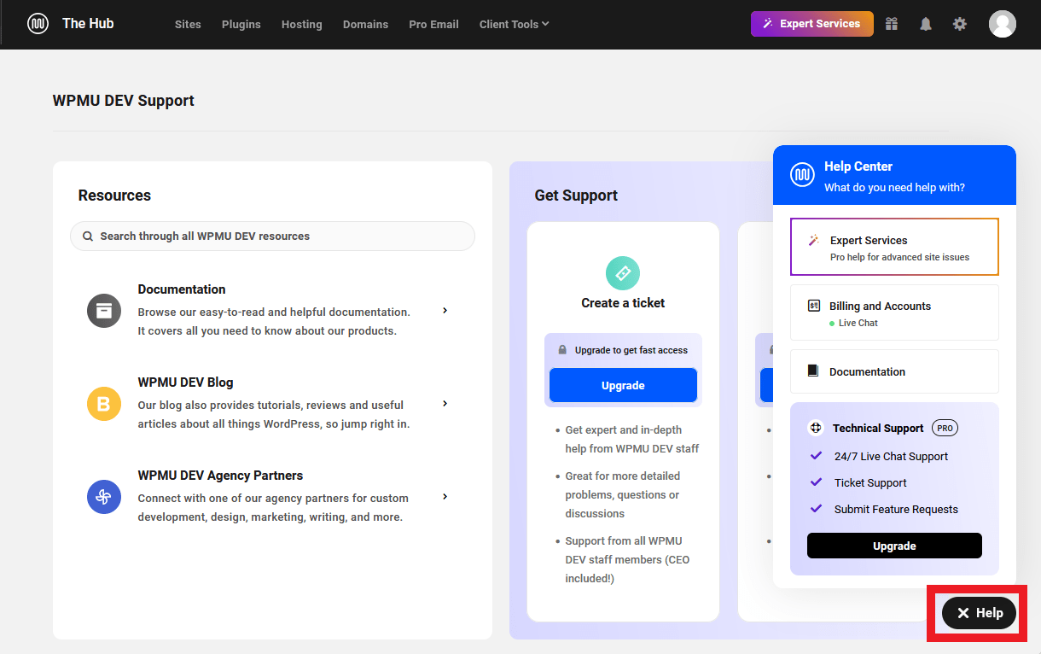
Task: Open the notifications bell
Action: coord(925,23)
